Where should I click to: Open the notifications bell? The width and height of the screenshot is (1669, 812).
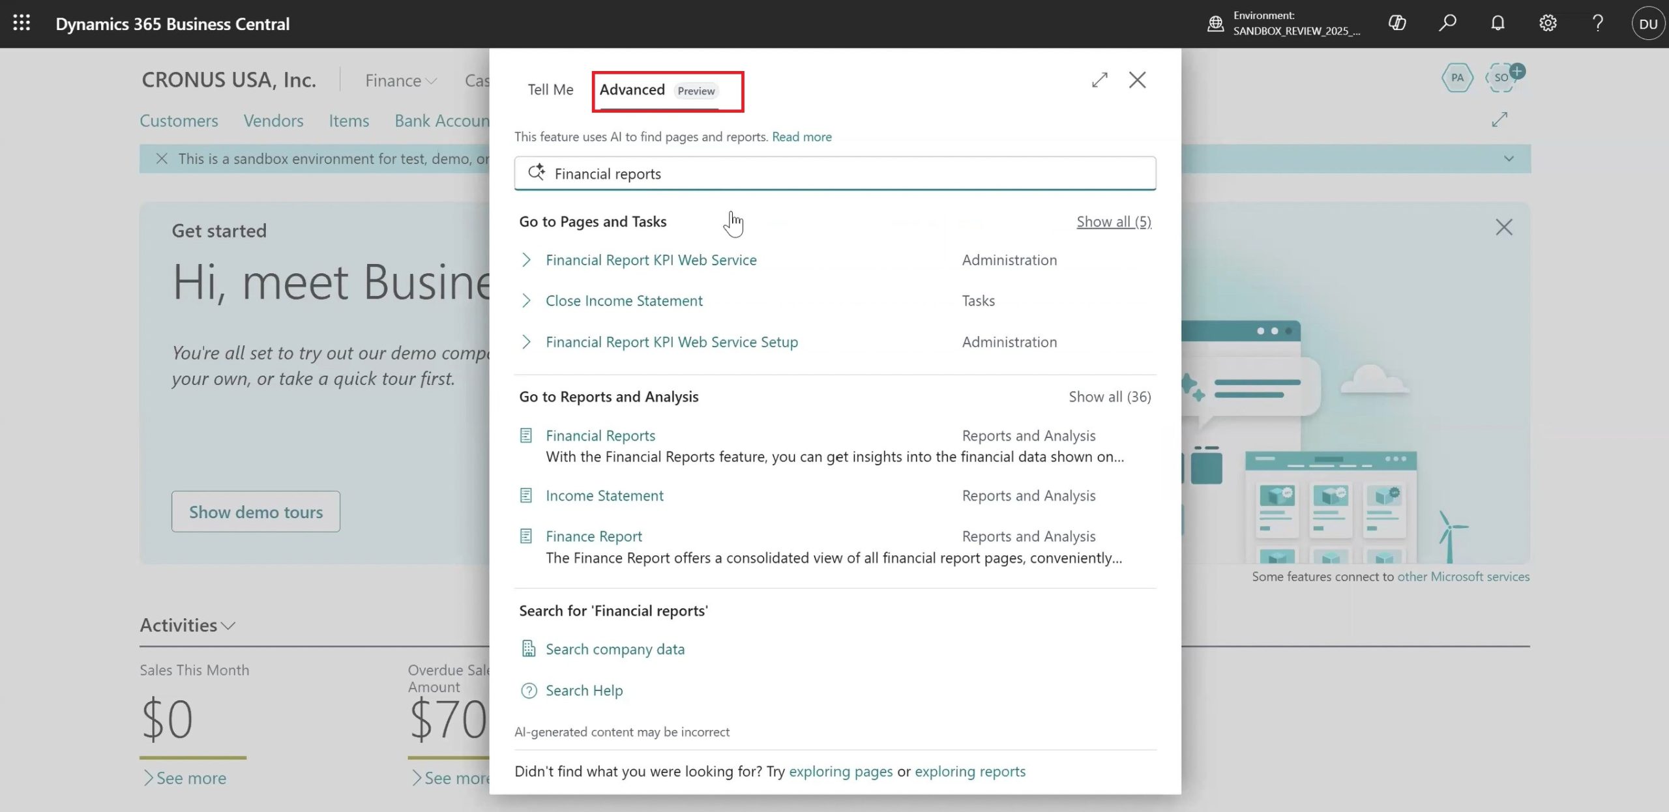click(1498, 23)
